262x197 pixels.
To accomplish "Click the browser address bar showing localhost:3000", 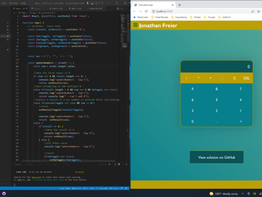I will point(201,11).
